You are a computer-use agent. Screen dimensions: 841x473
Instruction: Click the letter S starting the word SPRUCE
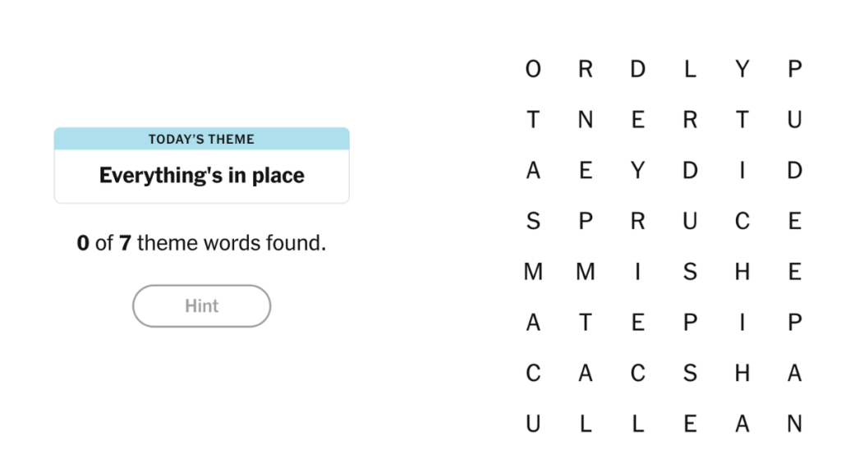pos(533,221)
